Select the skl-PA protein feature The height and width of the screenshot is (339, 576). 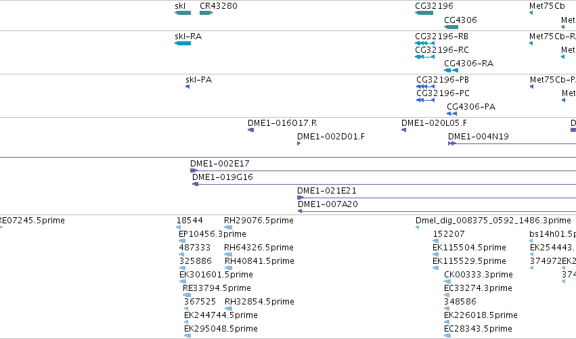click(187, 87)
